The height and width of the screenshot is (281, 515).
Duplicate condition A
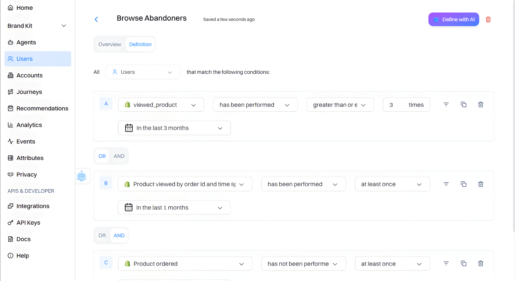[x=464, y=105]
